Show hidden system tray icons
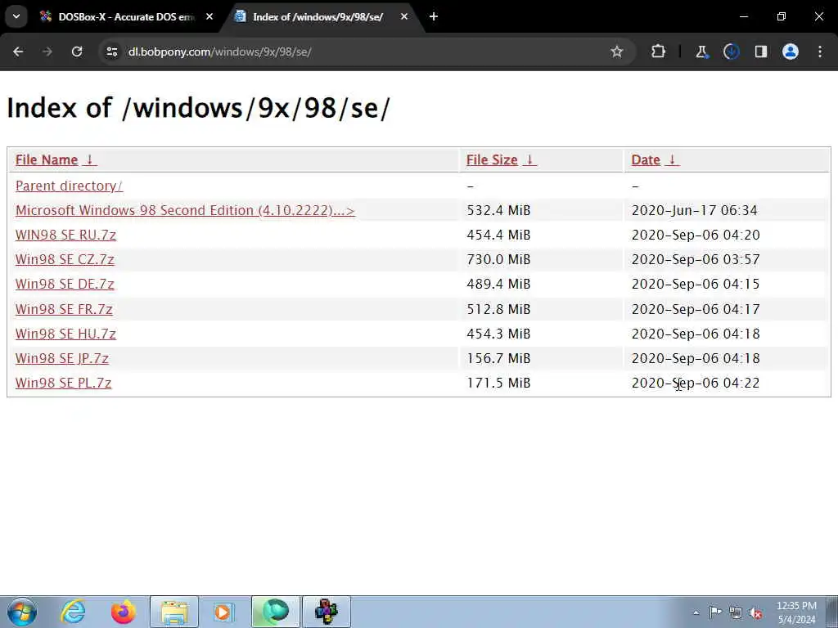The height and width of the screenshot is (628, 838). pos(696,612)
